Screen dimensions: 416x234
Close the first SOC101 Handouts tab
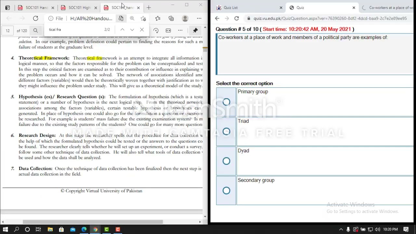point(53,7)
